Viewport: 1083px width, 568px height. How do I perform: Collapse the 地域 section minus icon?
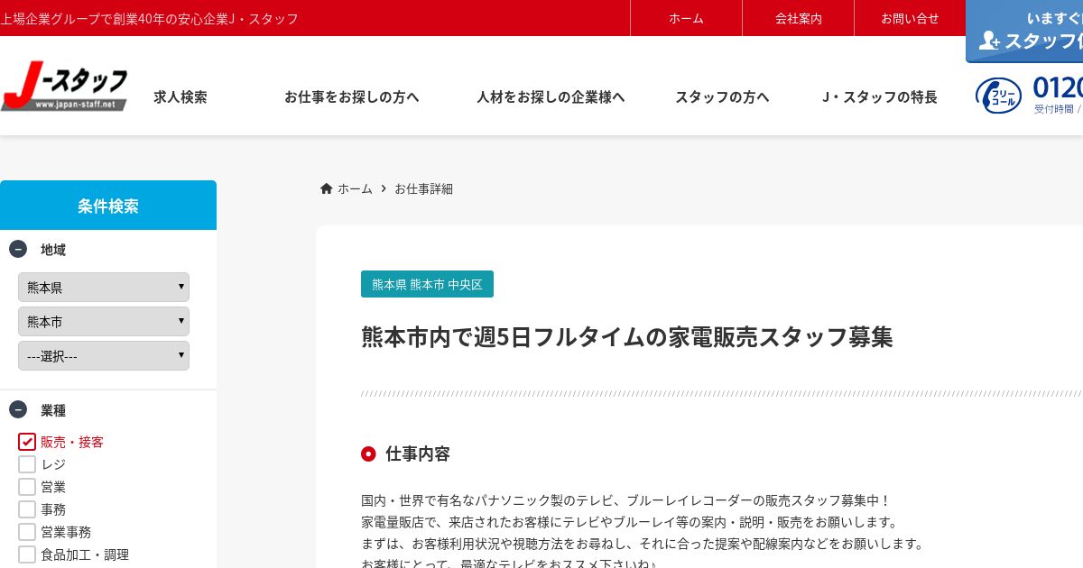[18, 250]
